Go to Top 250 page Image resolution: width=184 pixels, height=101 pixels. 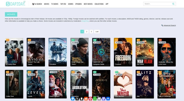[63, 4]
